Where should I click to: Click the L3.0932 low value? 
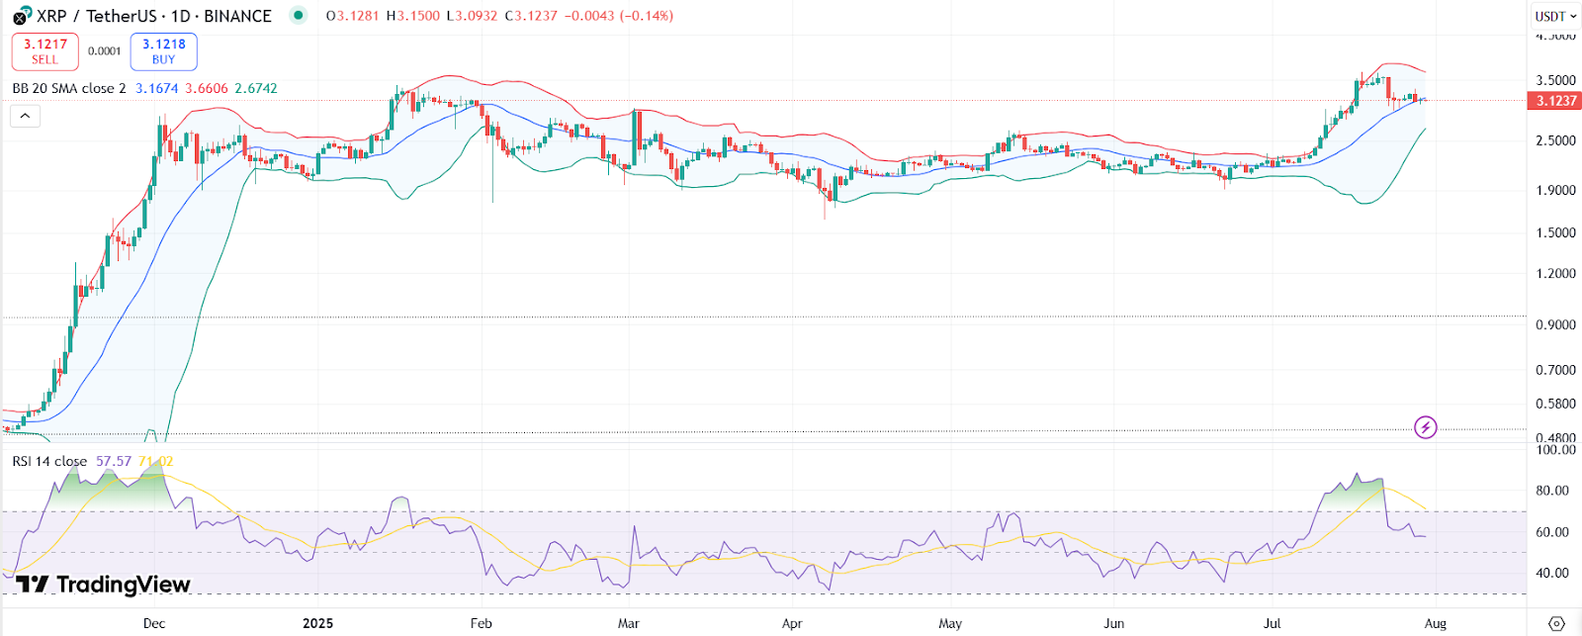[x=472, y=16]
